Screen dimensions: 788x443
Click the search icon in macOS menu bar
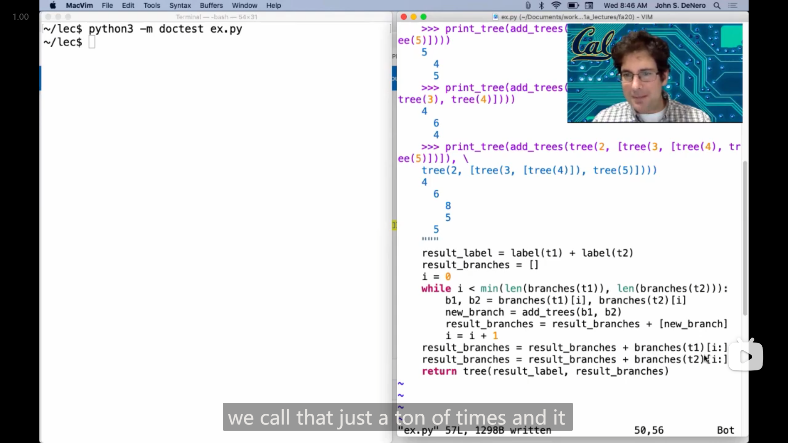(717, 5)
